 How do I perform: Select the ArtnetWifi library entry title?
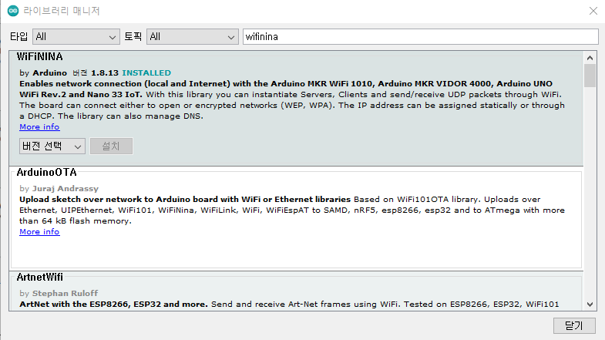[40, 277]
